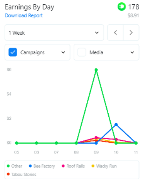Click green data point on day 05
The width and height of the screenshot is (144, 179).
click(x=16, y=143)
